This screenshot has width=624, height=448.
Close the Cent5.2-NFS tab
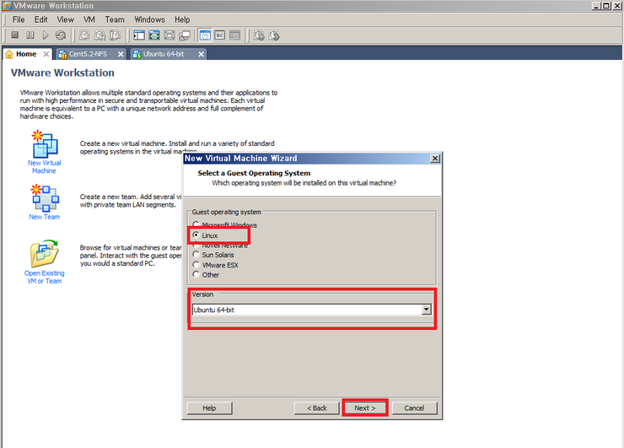point(121,54)
